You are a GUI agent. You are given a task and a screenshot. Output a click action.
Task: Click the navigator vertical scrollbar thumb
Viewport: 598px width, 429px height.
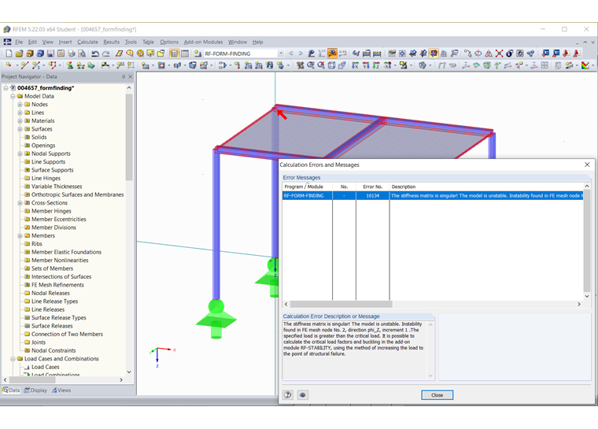coord(129,138)
